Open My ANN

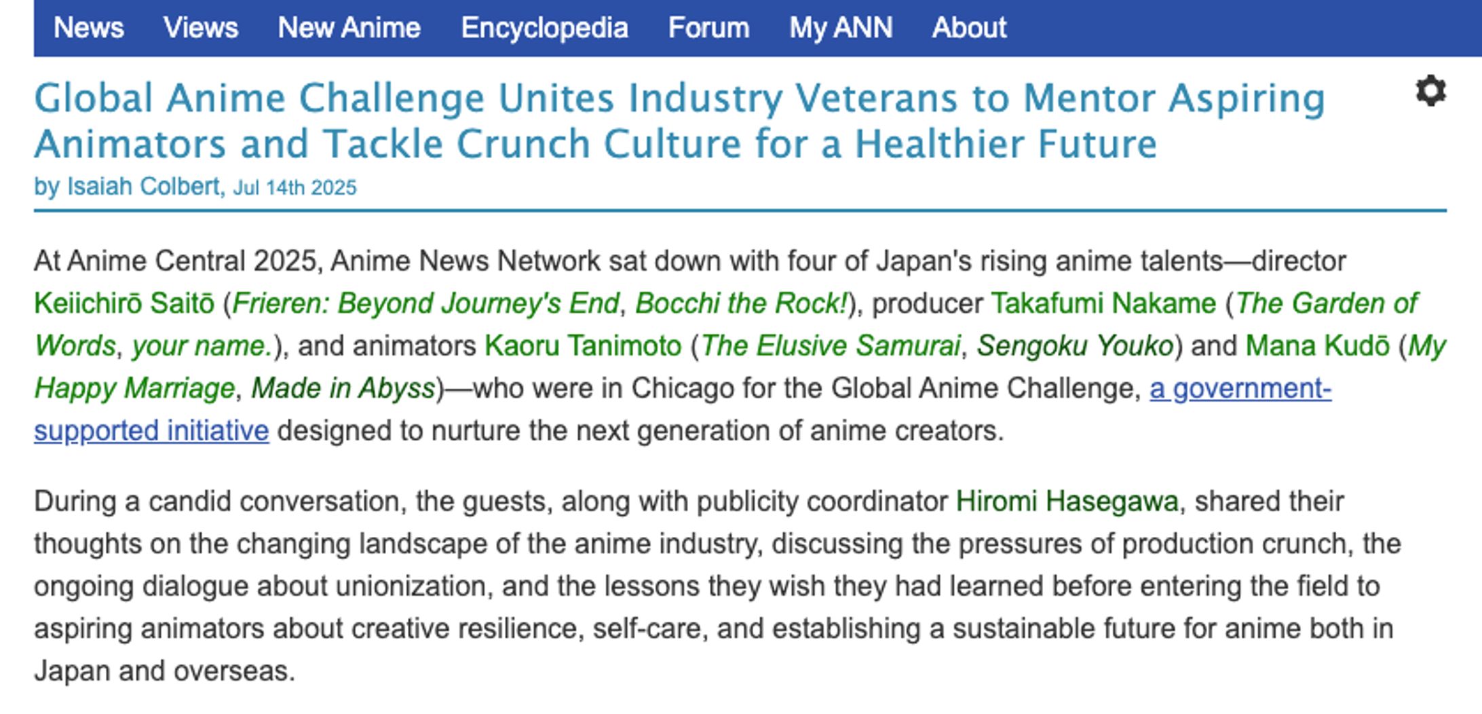point(840,28)
